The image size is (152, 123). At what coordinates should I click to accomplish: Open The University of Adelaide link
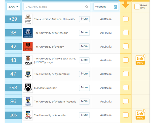[50, 115]
